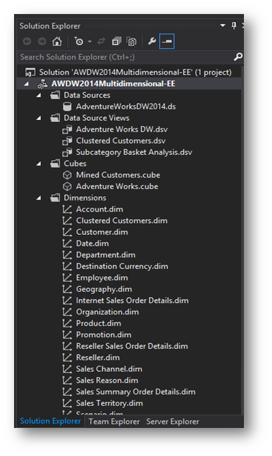Open dropdown arrow beside Pending Changes Filter
Screen dimensions: 272x456
tap(90, 42)
